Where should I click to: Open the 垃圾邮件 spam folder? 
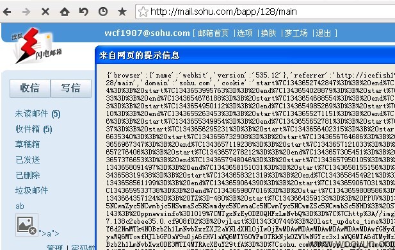click(x=31, y=190)
